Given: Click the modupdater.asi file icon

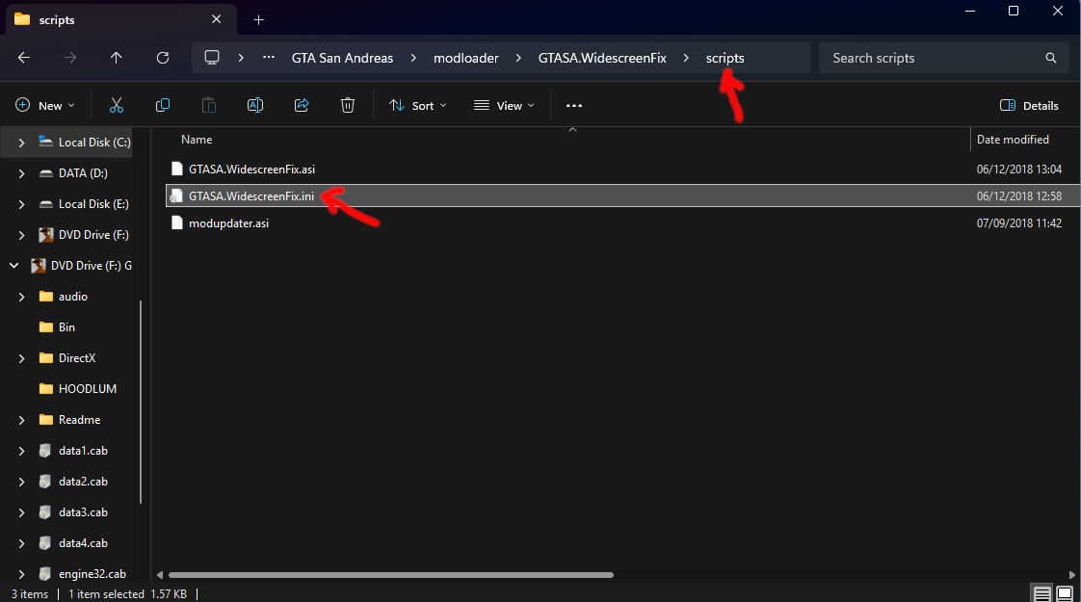Looking at the screenshot, I should click(x=177, y=222).
